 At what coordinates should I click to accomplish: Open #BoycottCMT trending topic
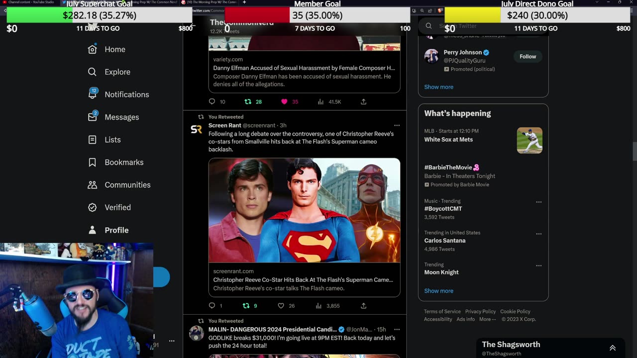(x=443, y=209)
